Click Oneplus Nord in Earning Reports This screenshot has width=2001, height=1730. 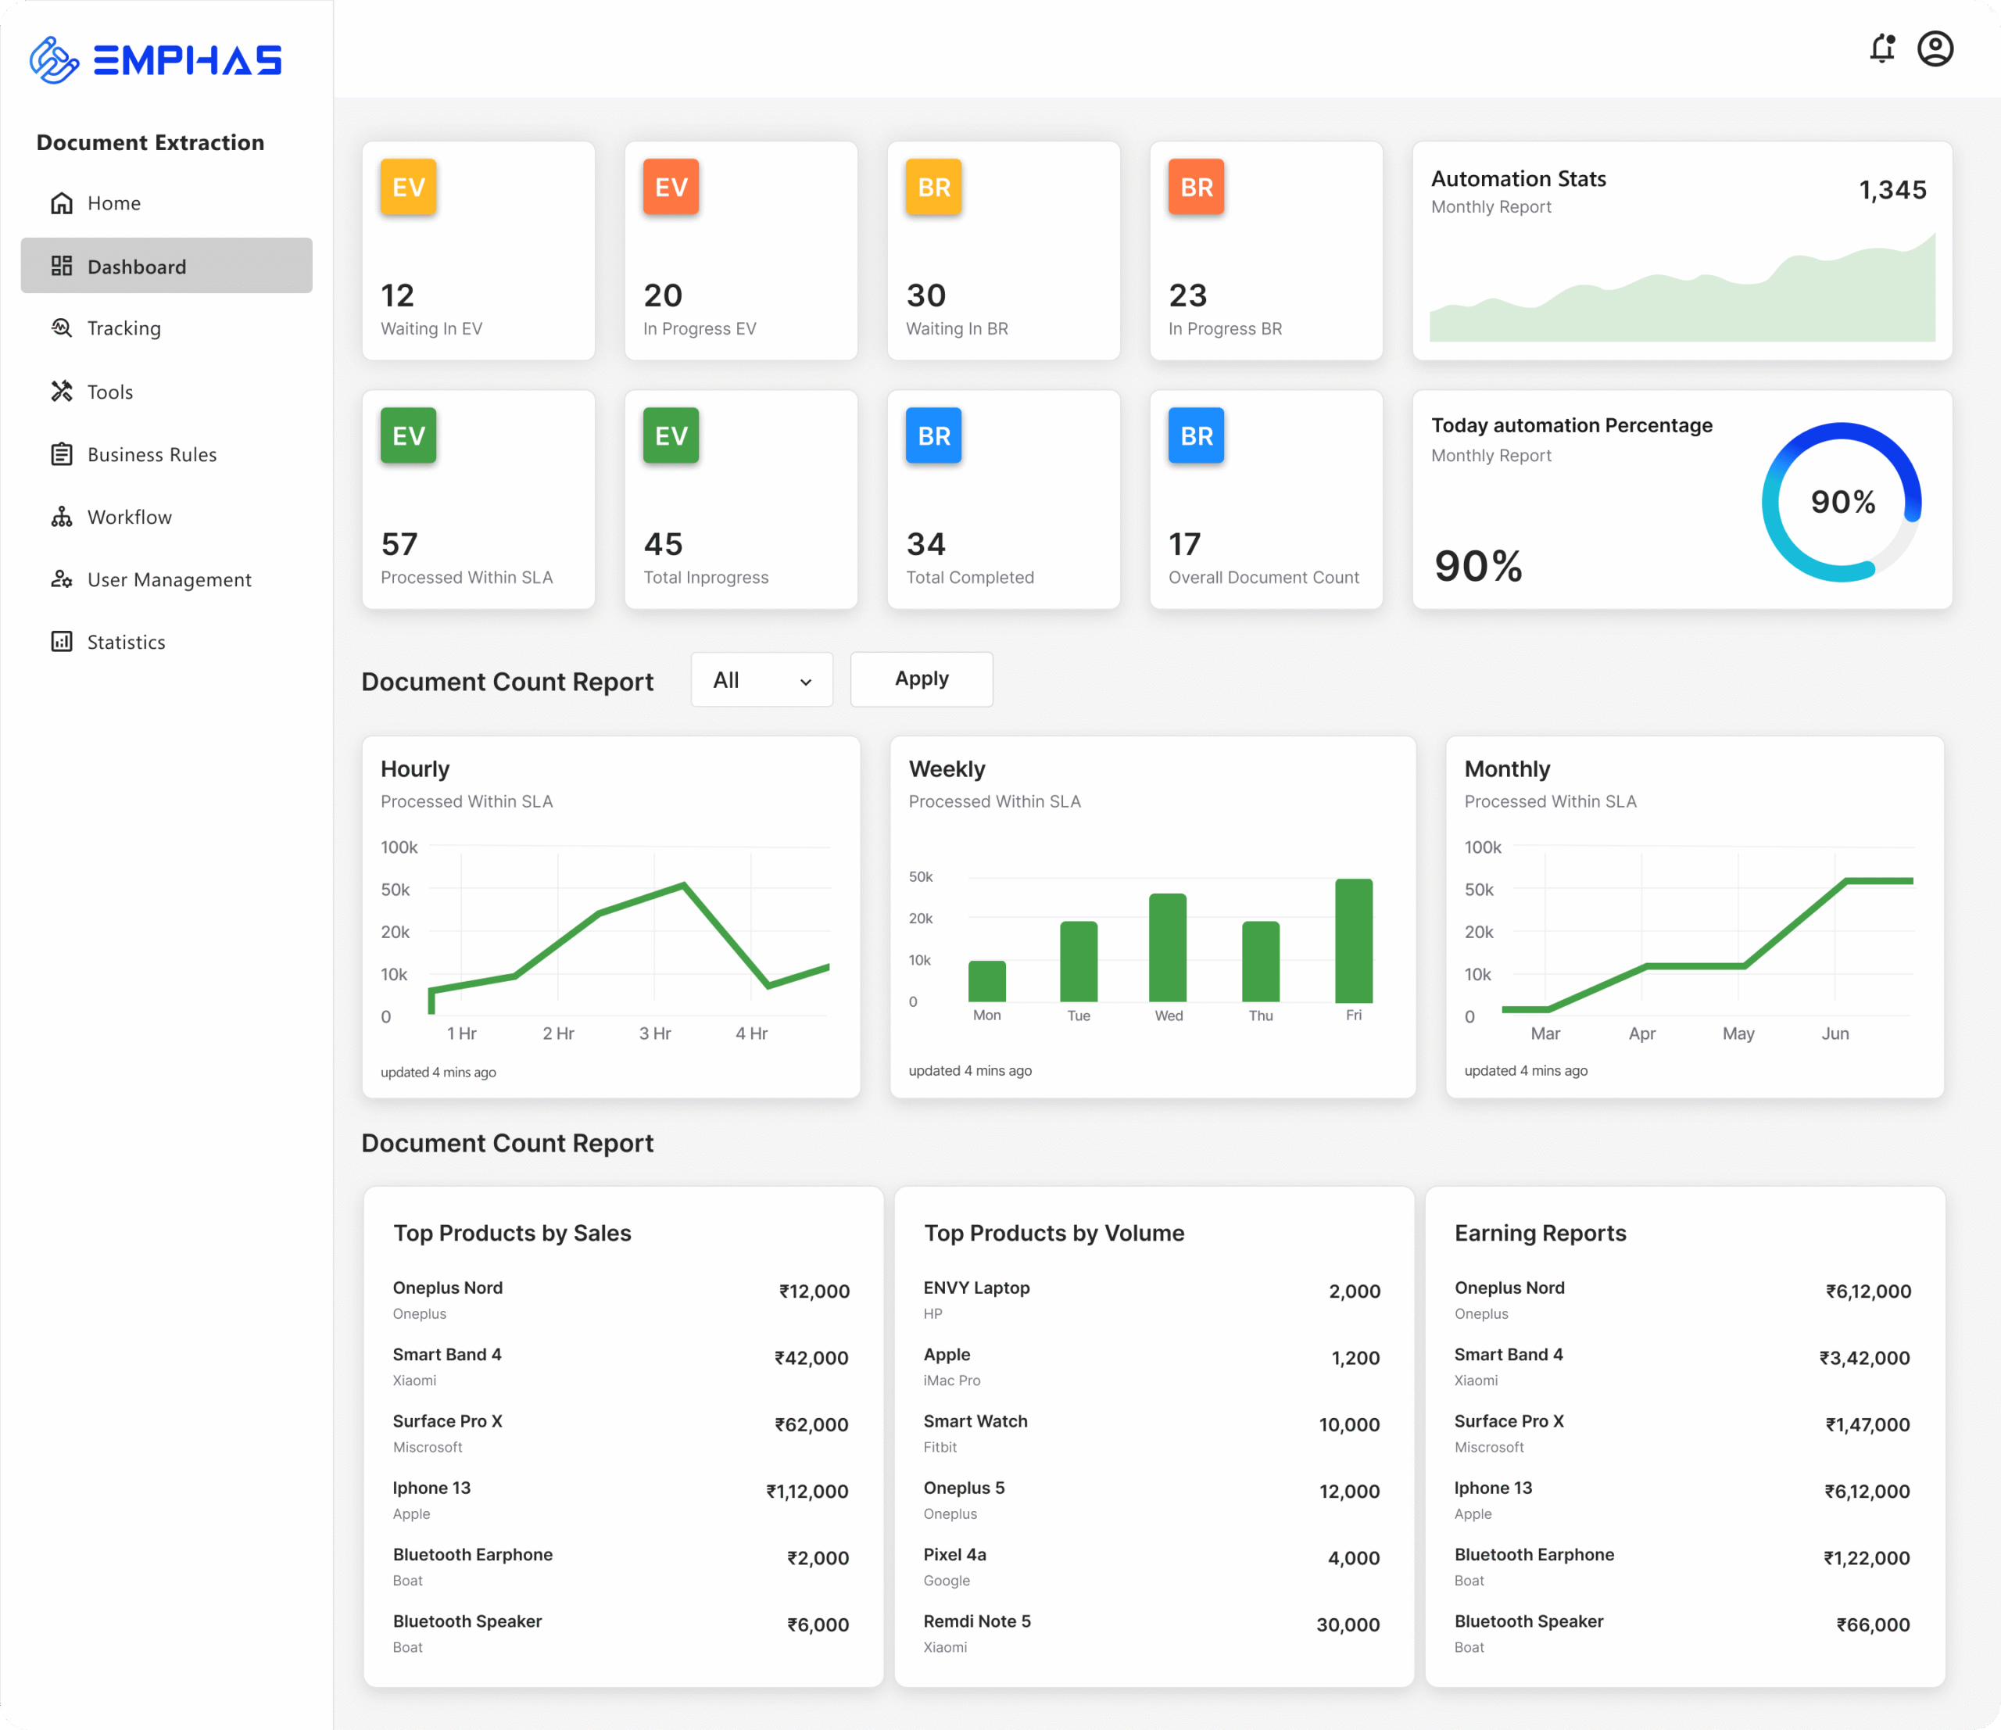[x=1509, y=1288]
